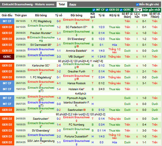Click the Thời gian column header
162x146 pixels.
coord(21,15)
